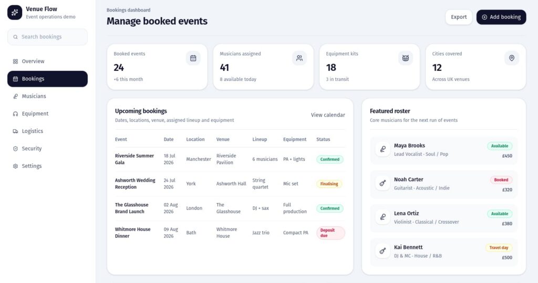The height and width of the screenshot is (283, 538).
Task: Open the View calendar link
Action: 328,115
